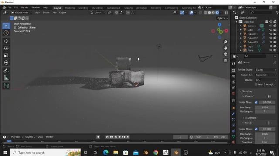Jump to timeline end frame
279x156 pixels.
(x=128, y=137)
